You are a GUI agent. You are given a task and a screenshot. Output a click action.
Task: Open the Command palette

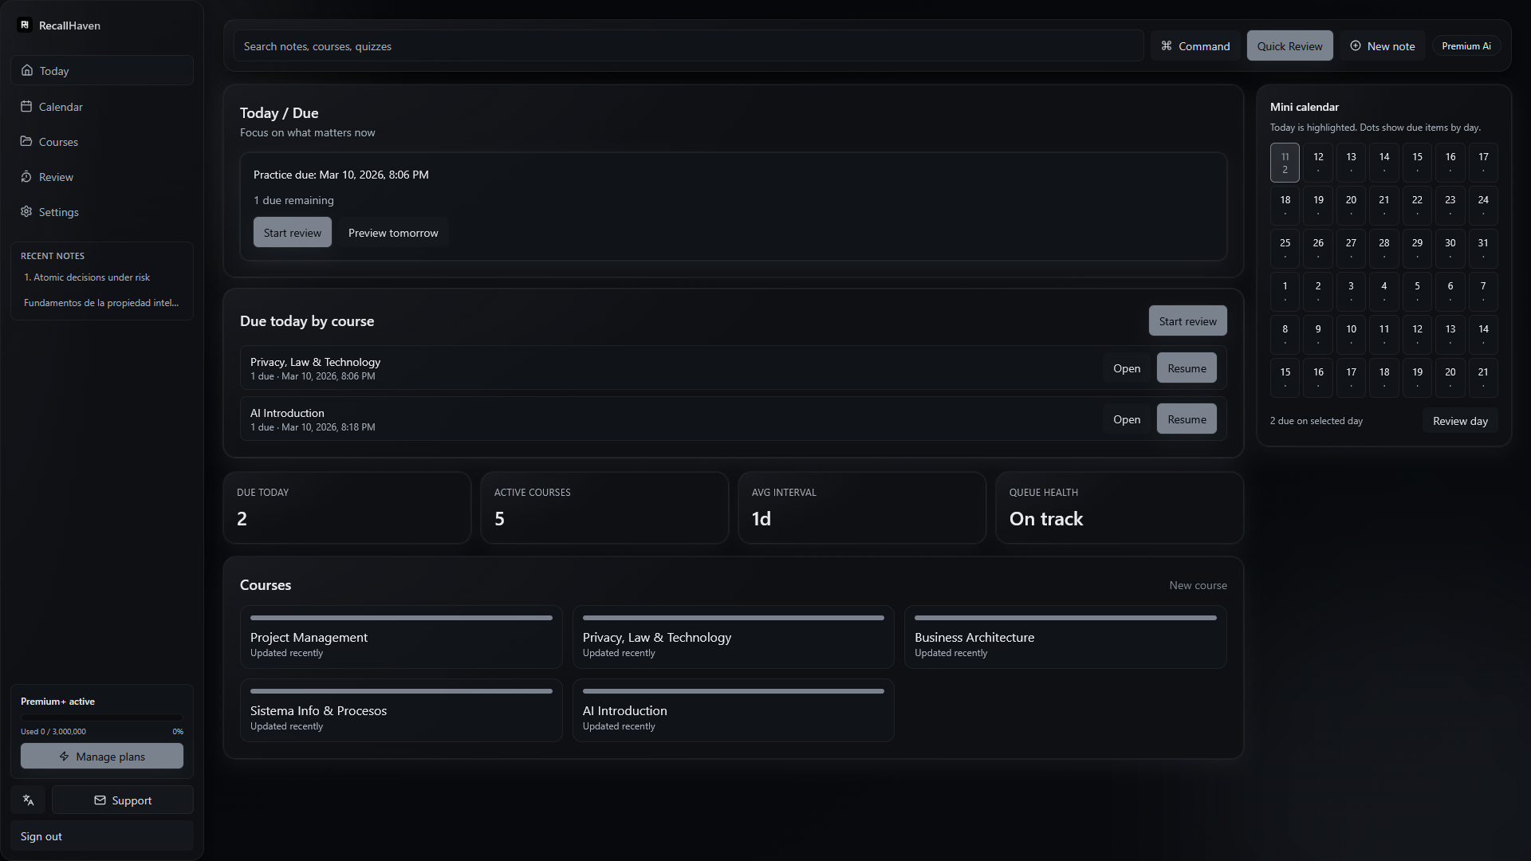(x=1194, y=45)
